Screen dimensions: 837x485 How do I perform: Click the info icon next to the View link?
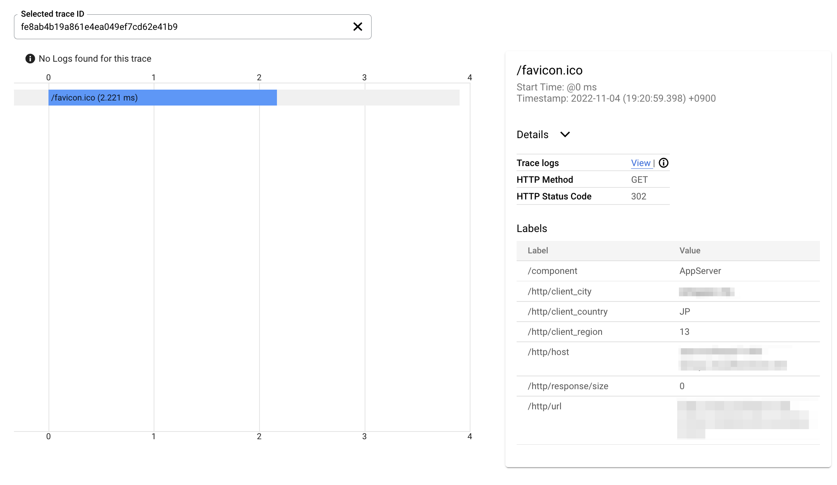tap(664, 163)
